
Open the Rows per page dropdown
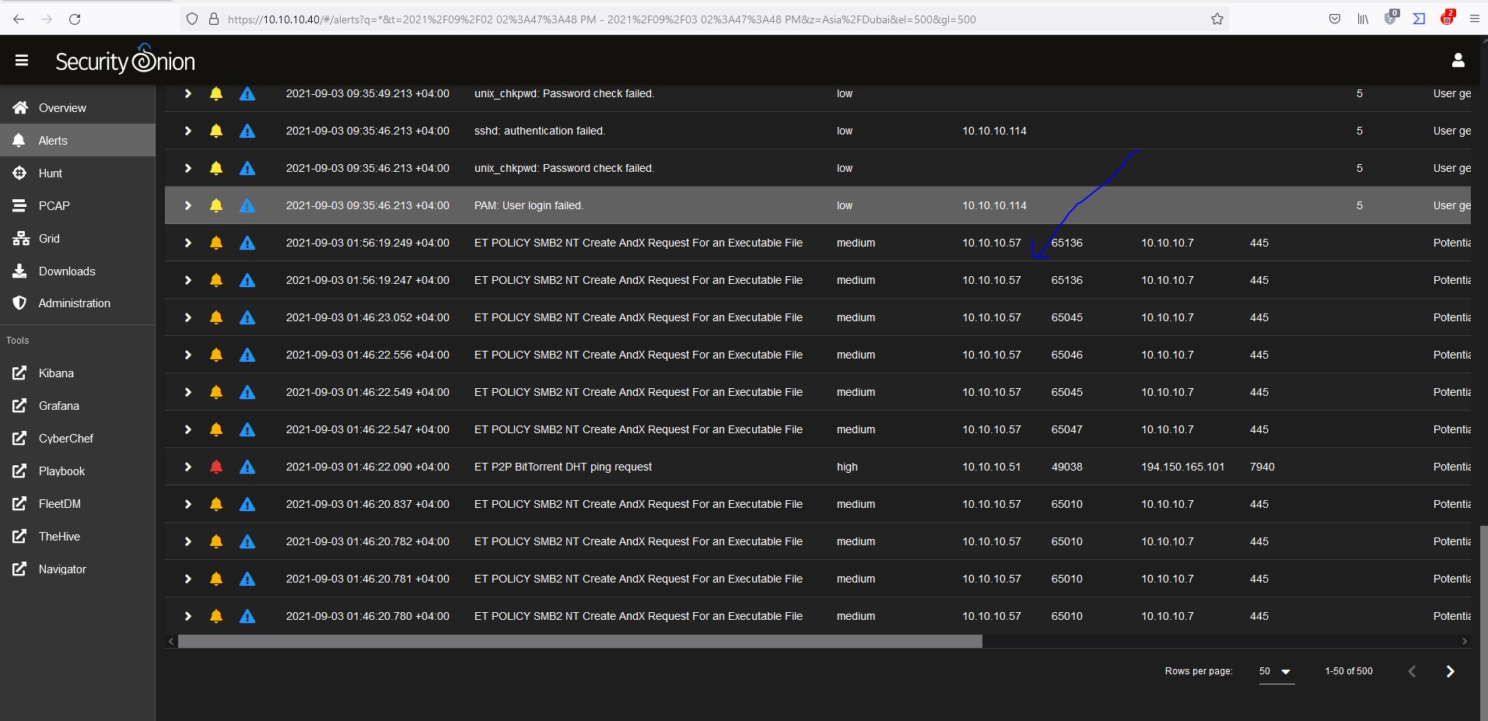[1276, 671]
